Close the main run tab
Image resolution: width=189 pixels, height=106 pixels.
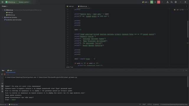[x=14, y=70]
